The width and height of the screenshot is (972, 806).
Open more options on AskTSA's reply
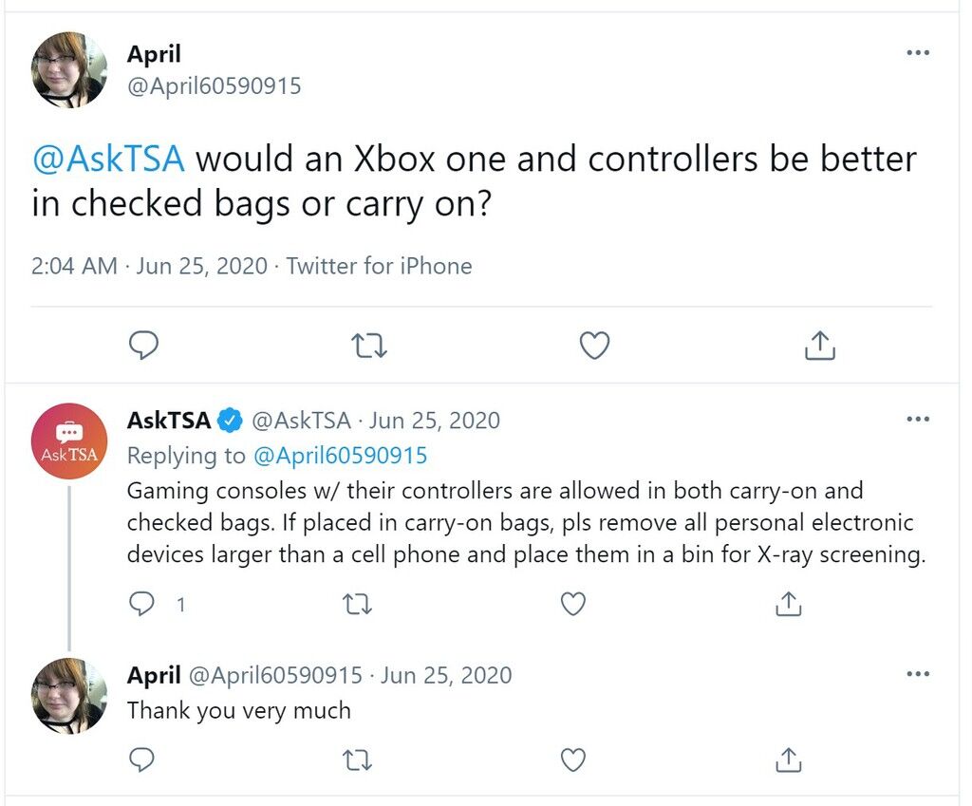[x=918, y=419]
